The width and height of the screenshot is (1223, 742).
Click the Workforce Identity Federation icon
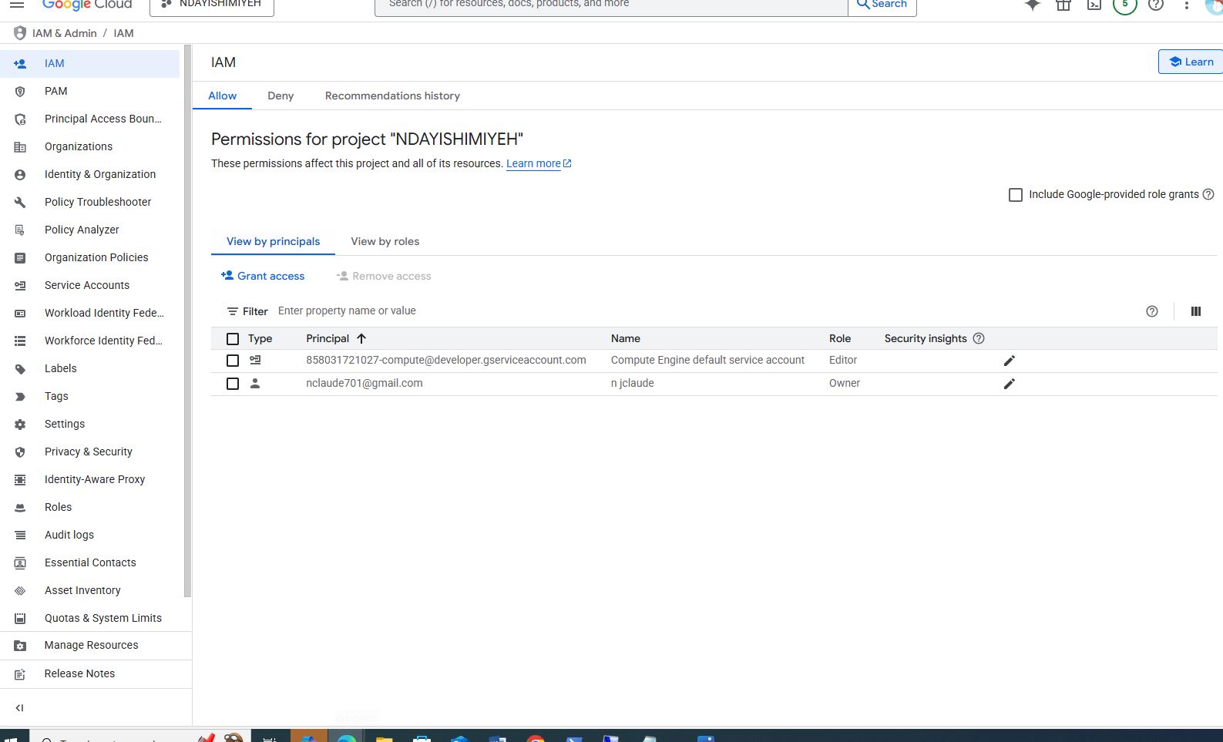click(20, 341)
